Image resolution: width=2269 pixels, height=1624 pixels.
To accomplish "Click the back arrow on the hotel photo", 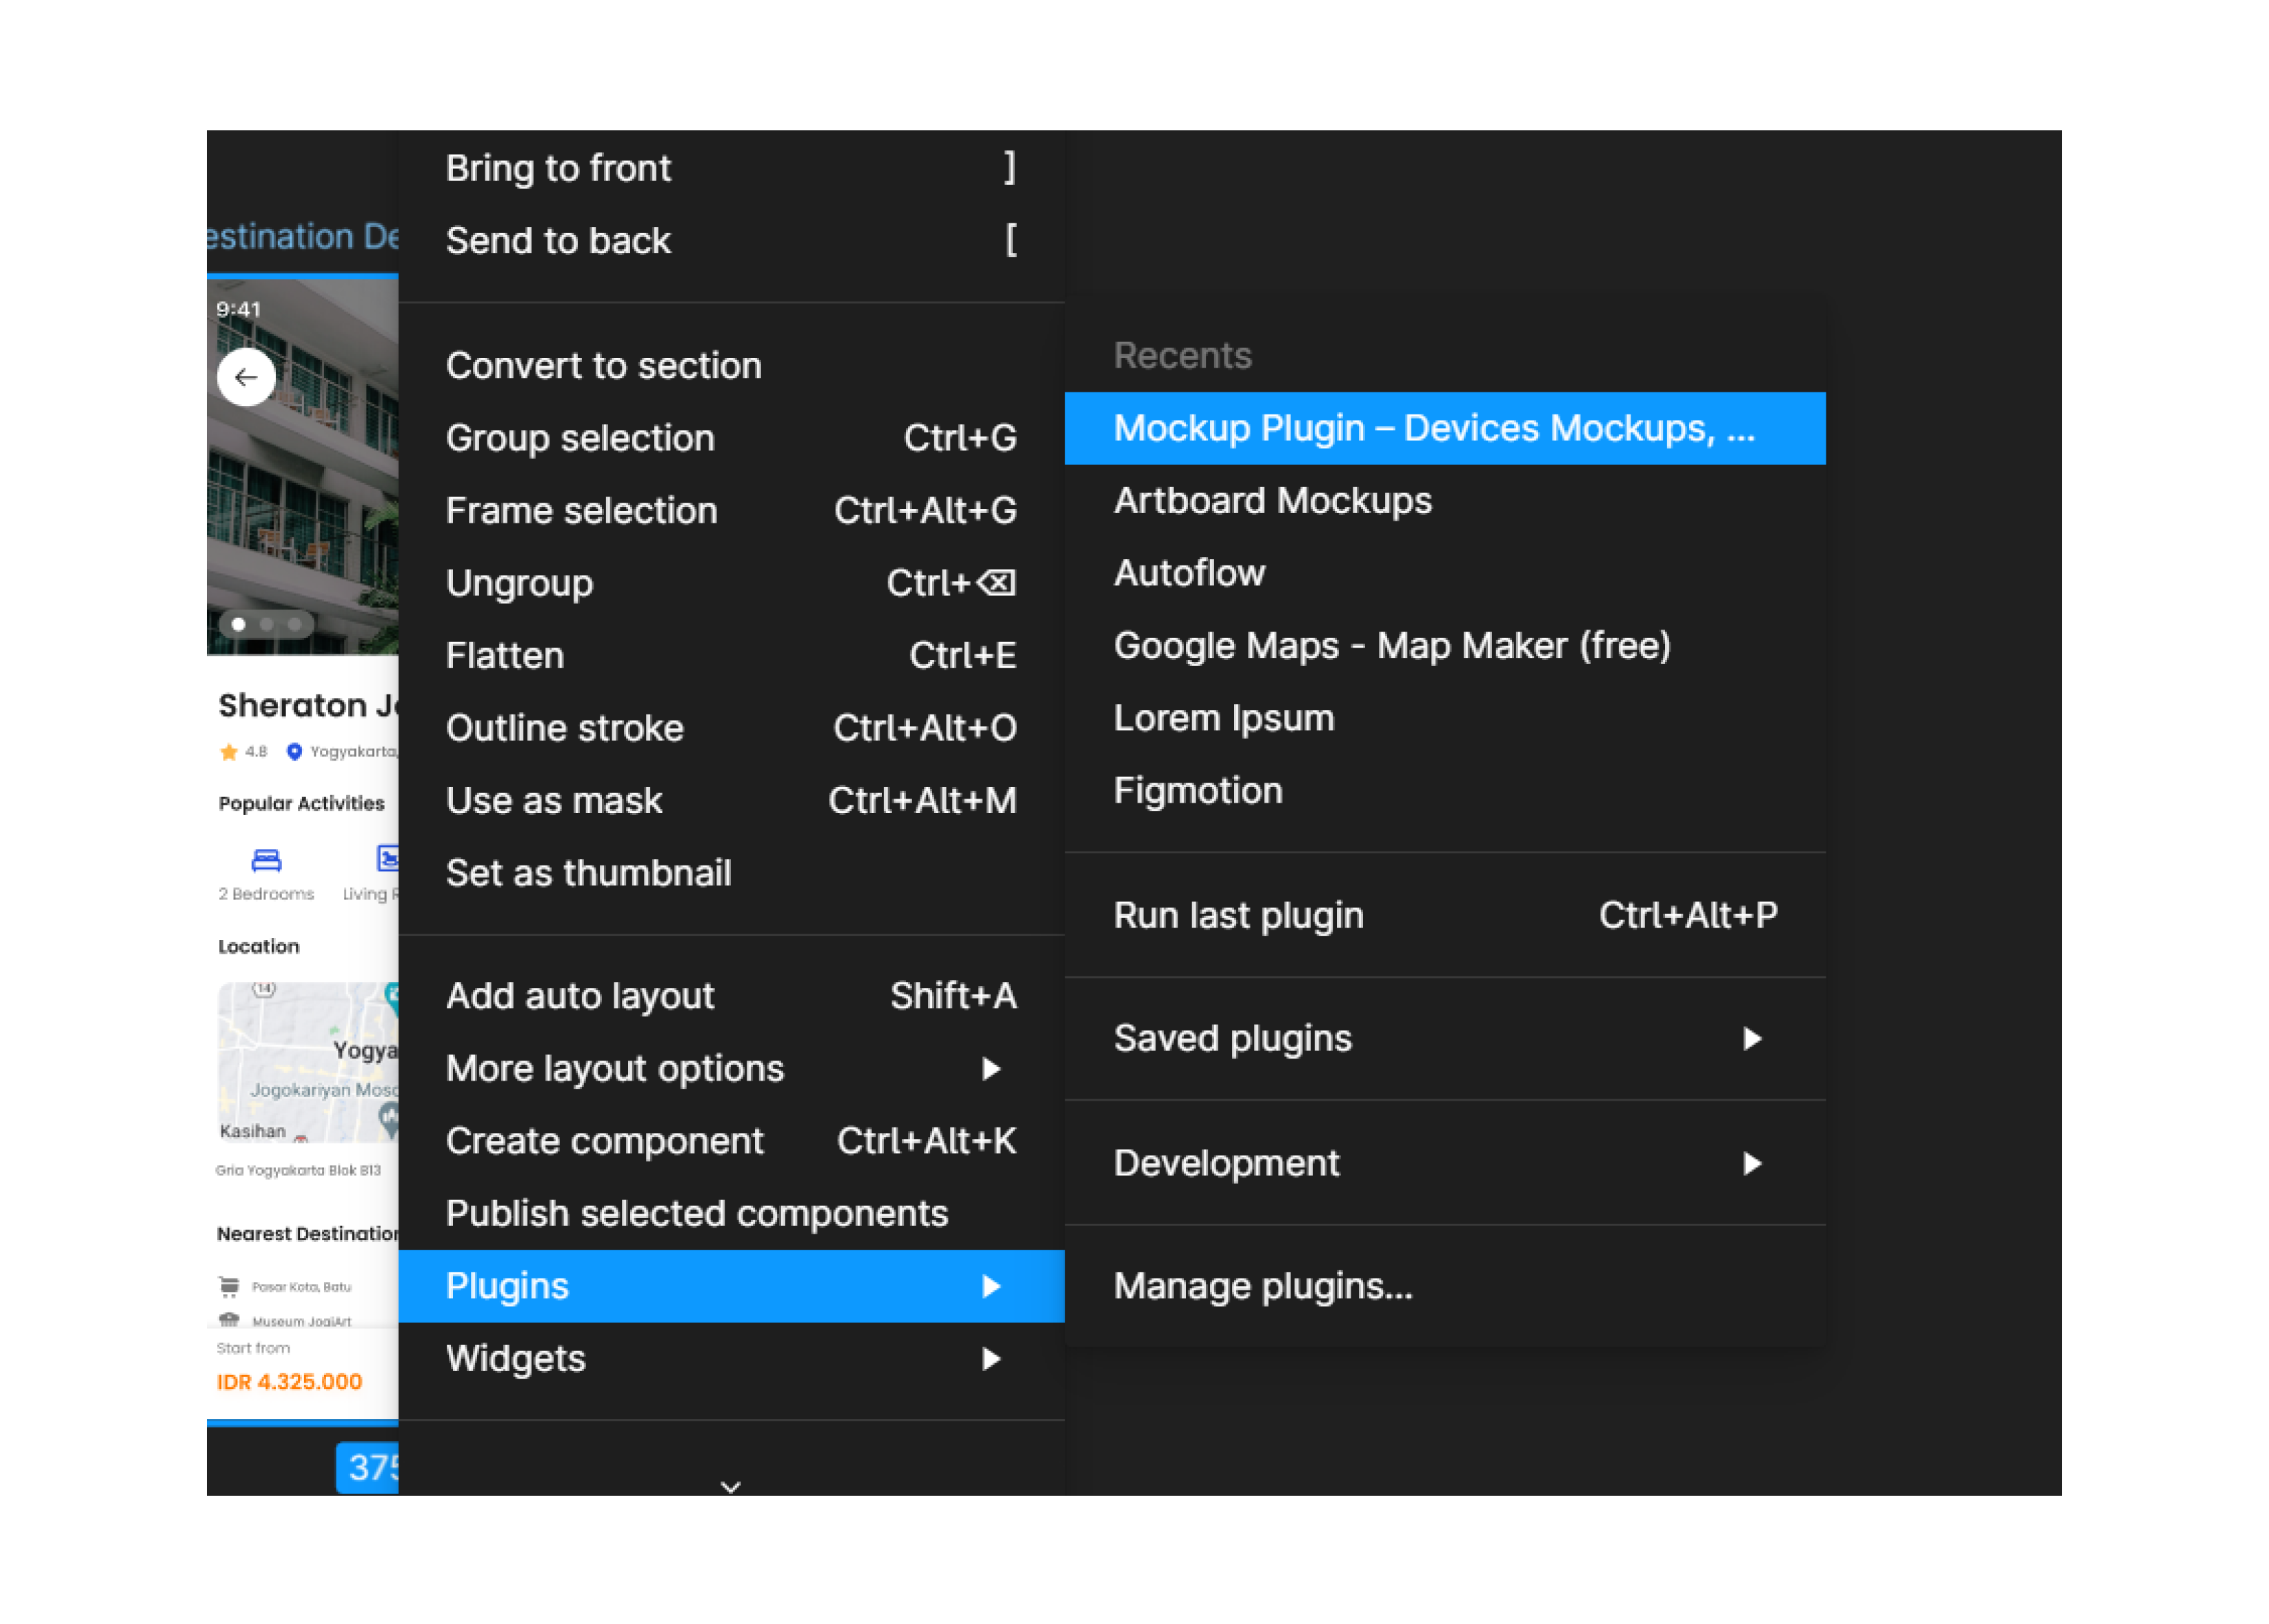I will tap(246, 377).
